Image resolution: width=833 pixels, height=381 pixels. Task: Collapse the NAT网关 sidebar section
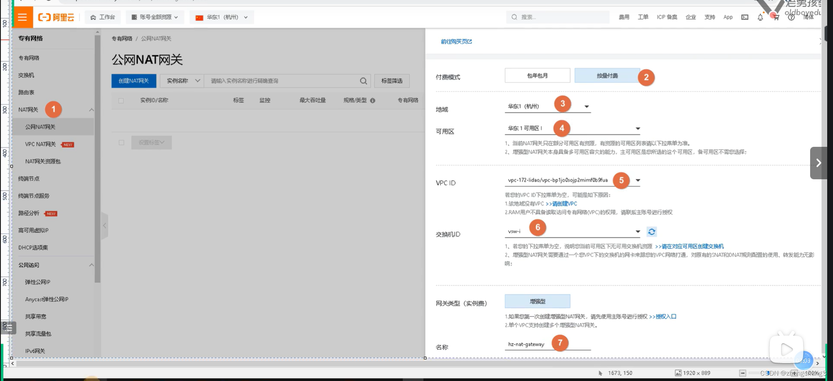pos(91,109)
